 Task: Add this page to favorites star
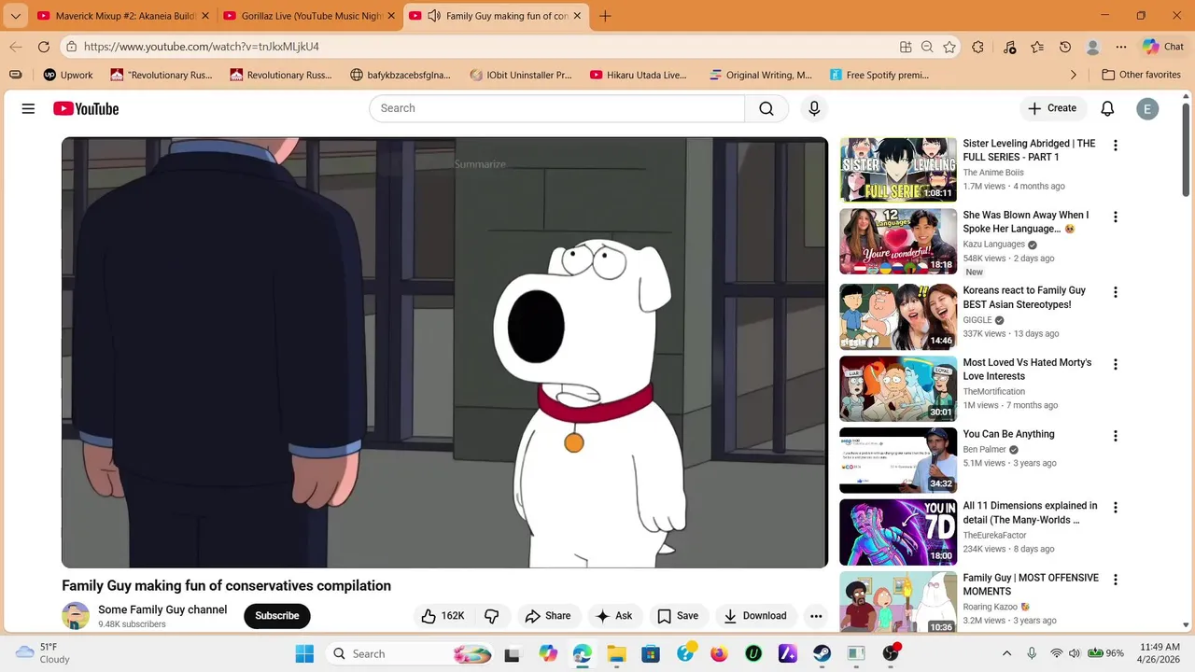(949, 47)
